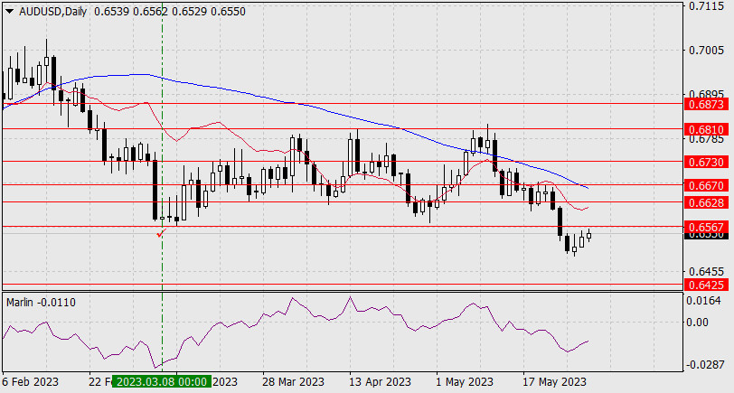Select the 0.6425 red price level label
The height and width of the screenshot is (393, 734).
click(706, 285)
